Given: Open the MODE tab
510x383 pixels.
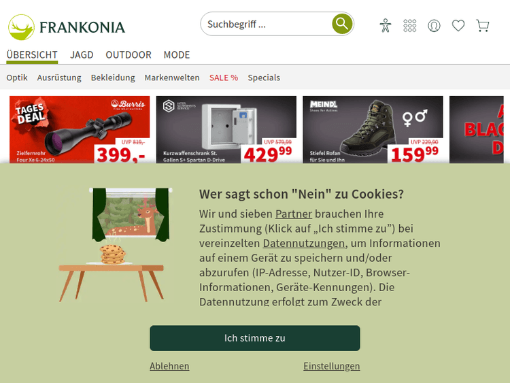Looking at the screenshot, I should 177,54.
